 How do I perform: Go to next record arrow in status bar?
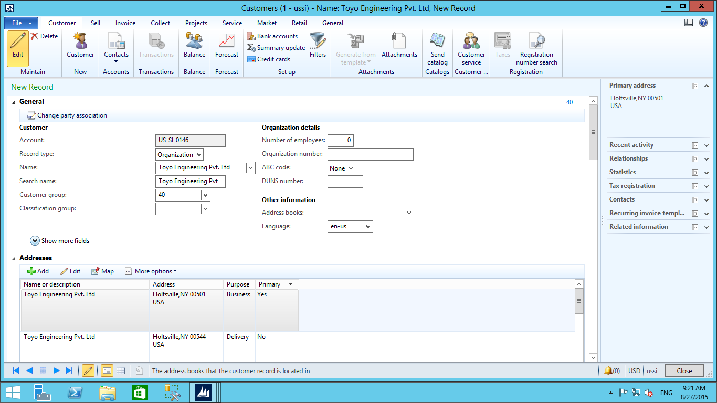pos(57,370)
